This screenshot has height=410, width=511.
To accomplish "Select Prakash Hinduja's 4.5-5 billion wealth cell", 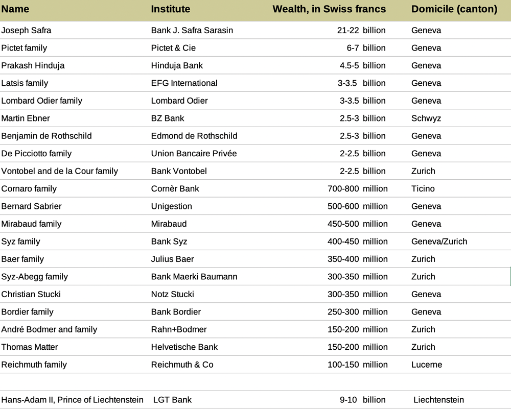I will pos(362,65).
